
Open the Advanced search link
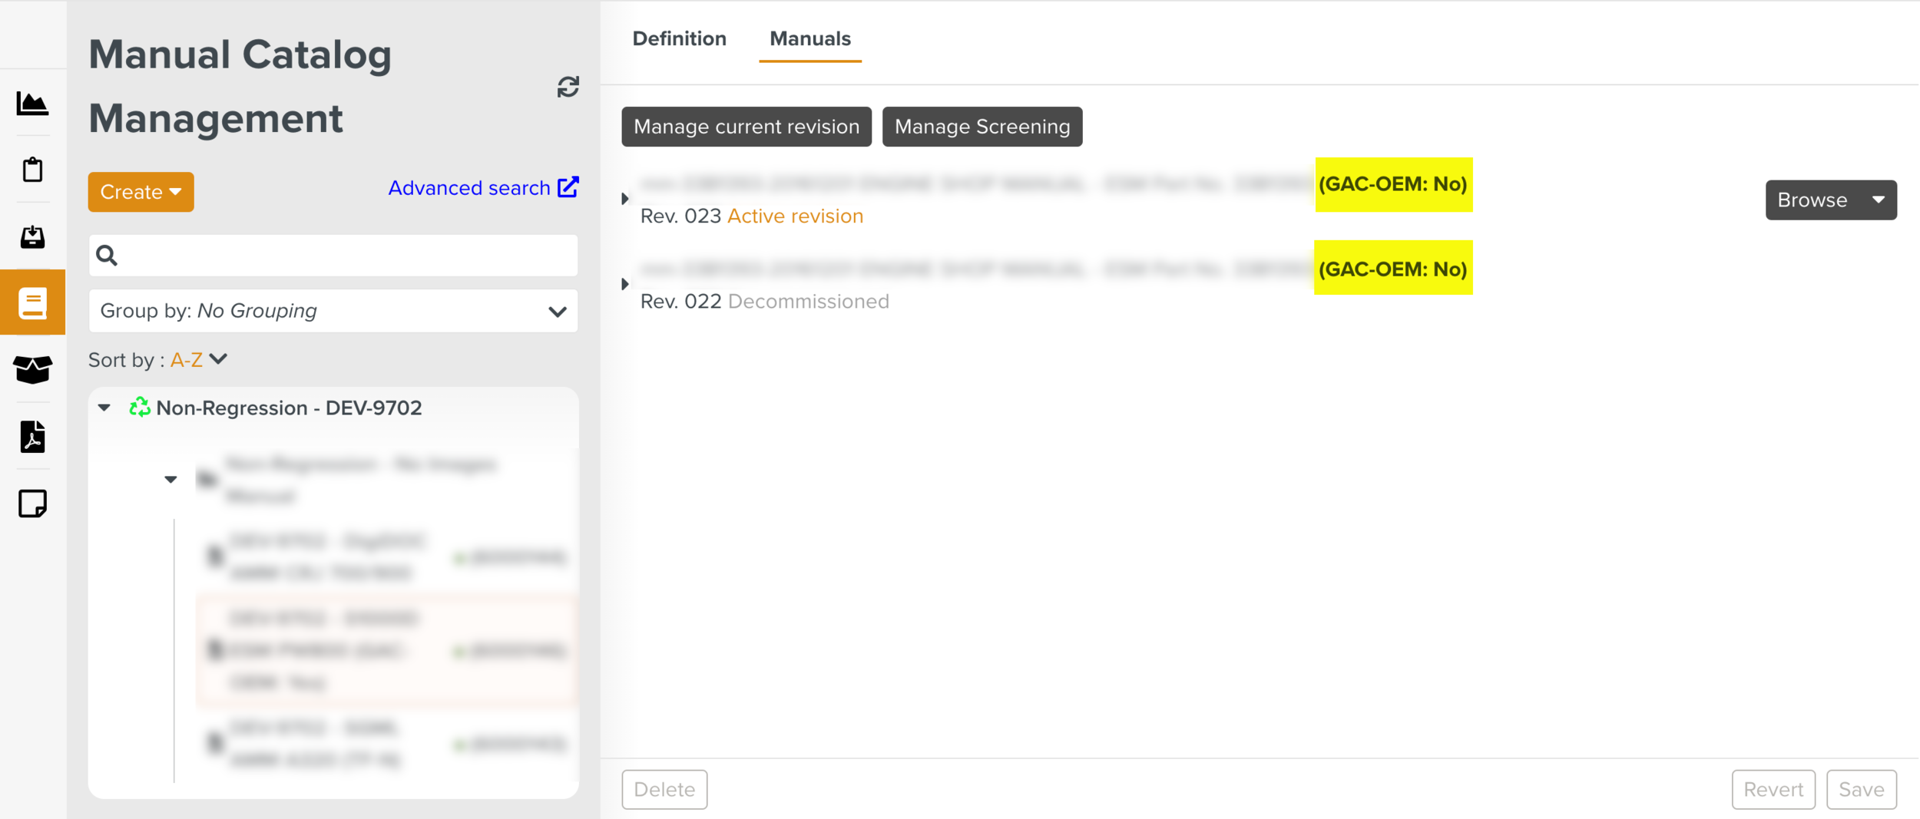pos(482,188)
